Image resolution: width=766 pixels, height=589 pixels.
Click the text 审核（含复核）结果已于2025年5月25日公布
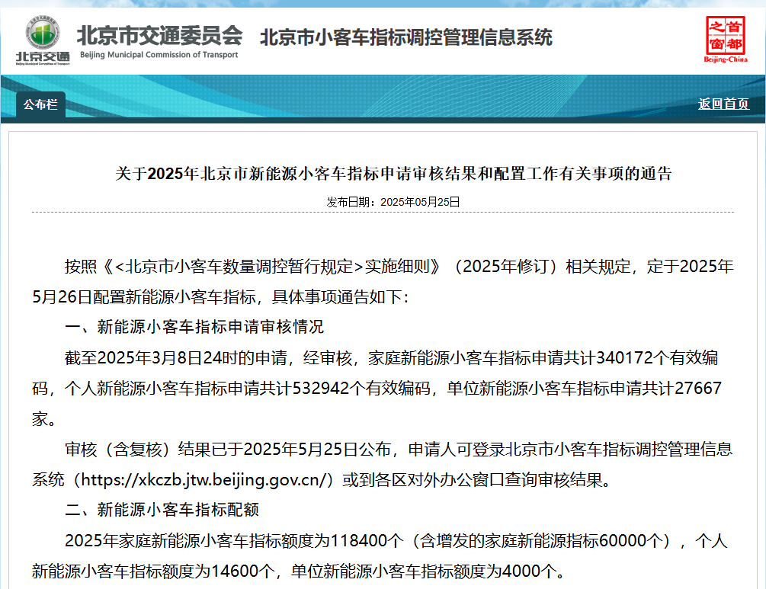pos(228,450)
